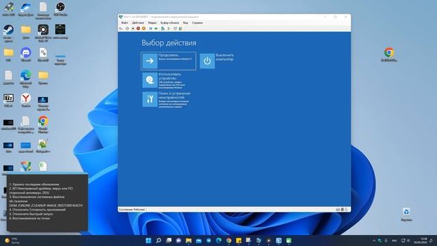The height and width of the screenshot is (246, 437).
Task: Click the РУС language indicator in tray
Action: point(395,241)
